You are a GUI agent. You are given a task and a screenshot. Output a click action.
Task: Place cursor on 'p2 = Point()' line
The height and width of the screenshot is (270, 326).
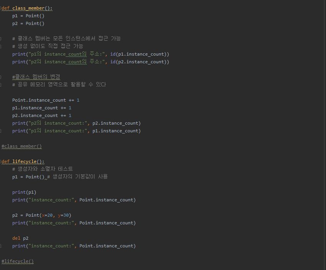click(x=28, y=23)
